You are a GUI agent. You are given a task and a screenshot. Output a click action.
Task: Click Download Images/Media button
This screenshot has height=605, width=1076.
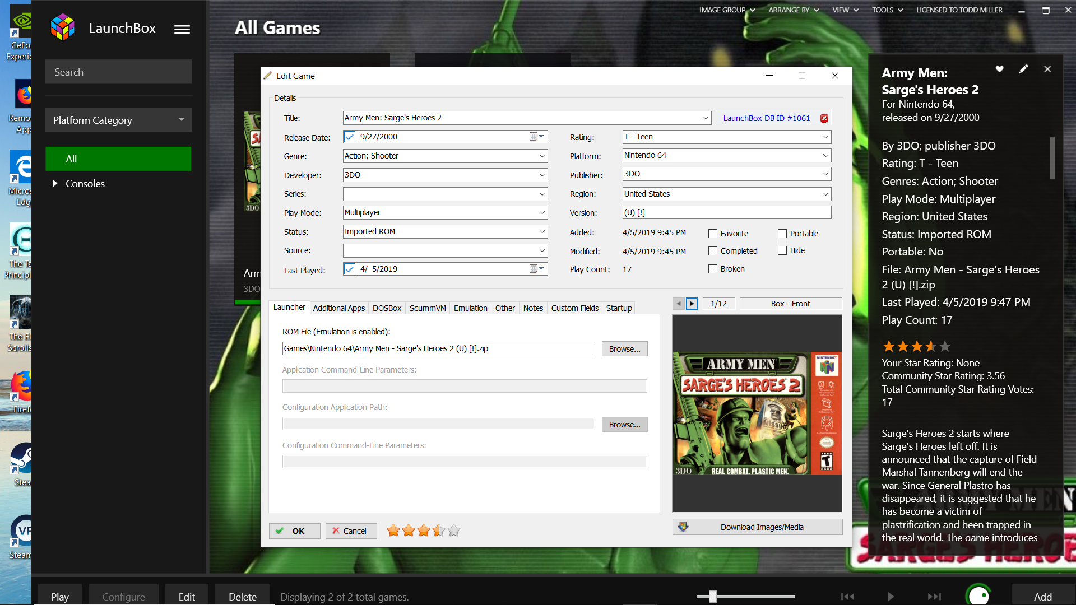pyautogui.click(x=757, y=527)
